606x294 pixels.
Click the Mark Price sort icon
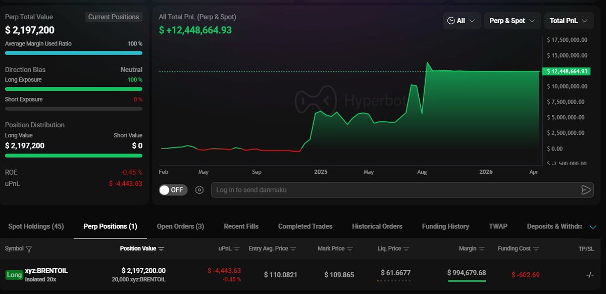pos(350,249)
